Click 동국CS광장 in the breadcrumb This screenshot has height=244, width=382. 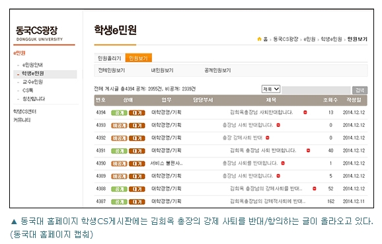click(286, 39)
